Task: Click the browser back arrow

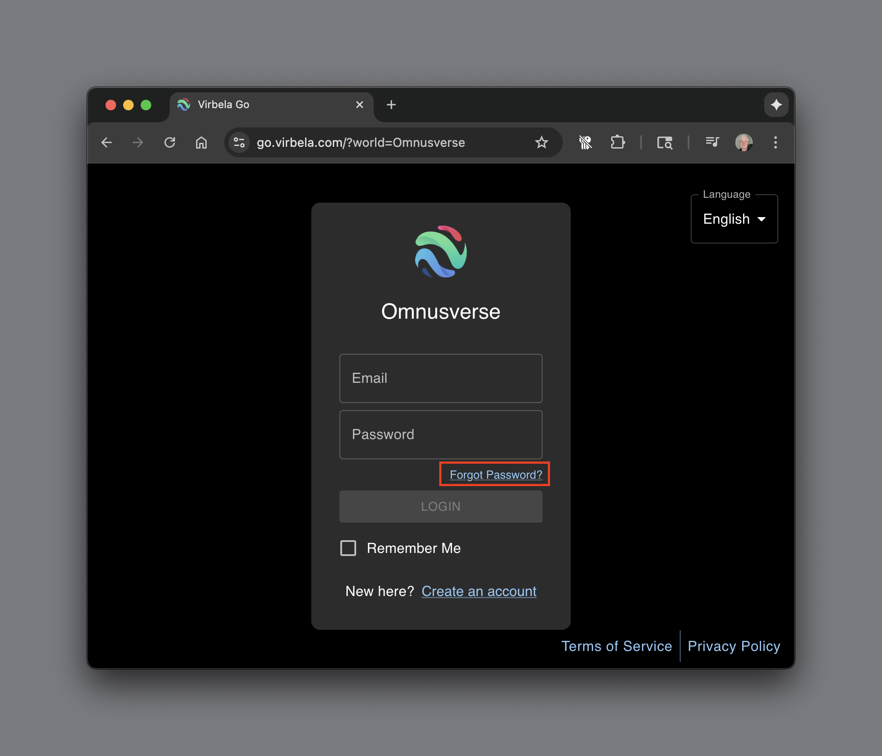Action: (106, 142)
